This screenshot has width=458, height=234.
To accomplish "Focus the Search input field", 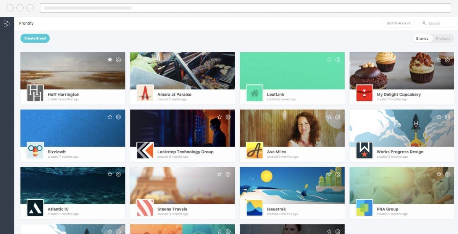I will click(438, 23).
